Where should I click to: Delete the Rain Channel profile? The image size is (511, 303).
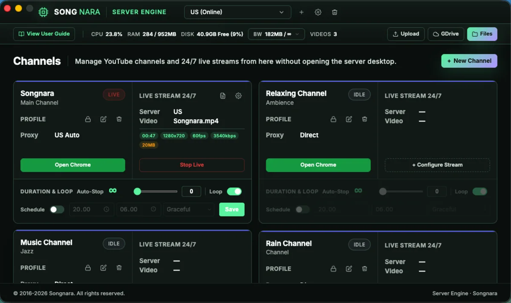click(364, 269)
